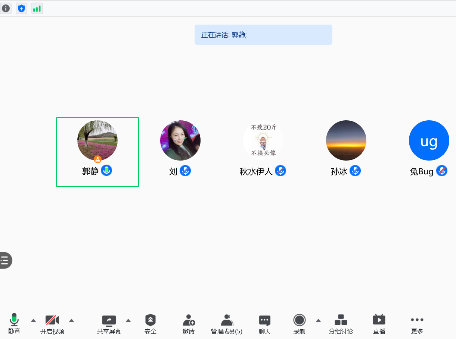Open the Chat (聊天) panel
Screen dimensions: 456x339
click(264, 324)
